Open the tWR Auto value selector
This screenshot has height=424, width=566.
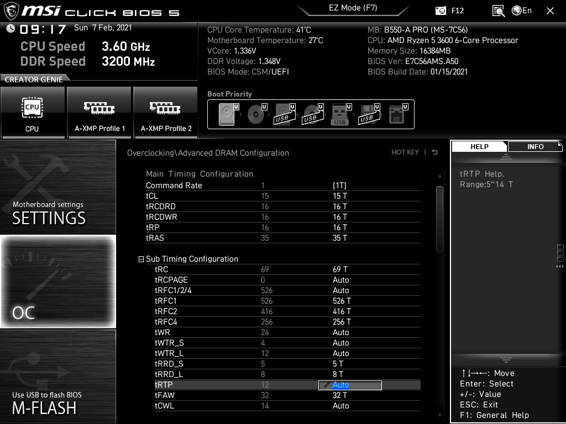341,332
